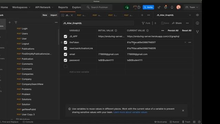Open the JS_Allar_GraphQL environment selector
This screenshot has height=124, width=220.
click(x=174, y=15)
